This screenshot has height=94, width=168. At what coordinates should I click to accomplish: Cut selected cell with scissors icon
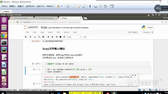coord(35,37)
